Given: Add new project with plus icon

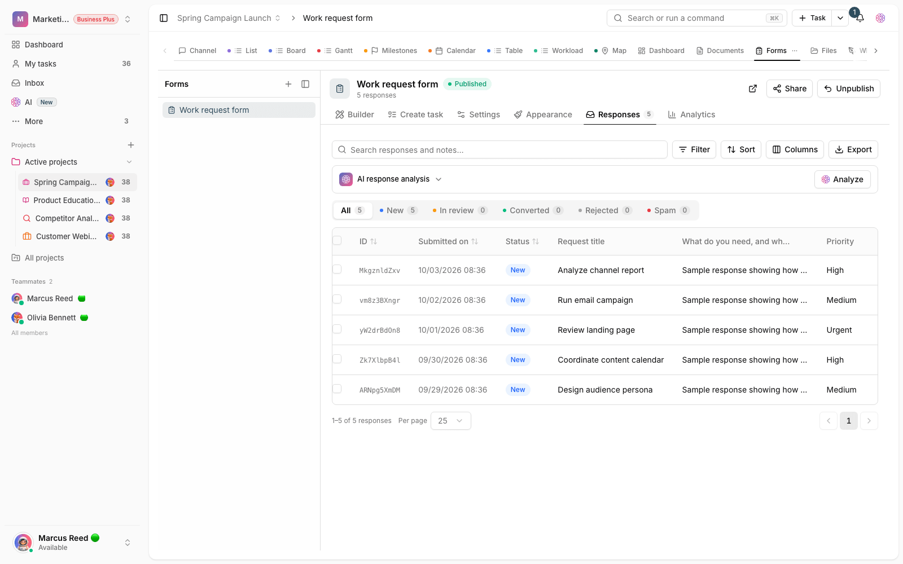Looking at the screenshot, I should pyautogui.click(x=131, y=145).
